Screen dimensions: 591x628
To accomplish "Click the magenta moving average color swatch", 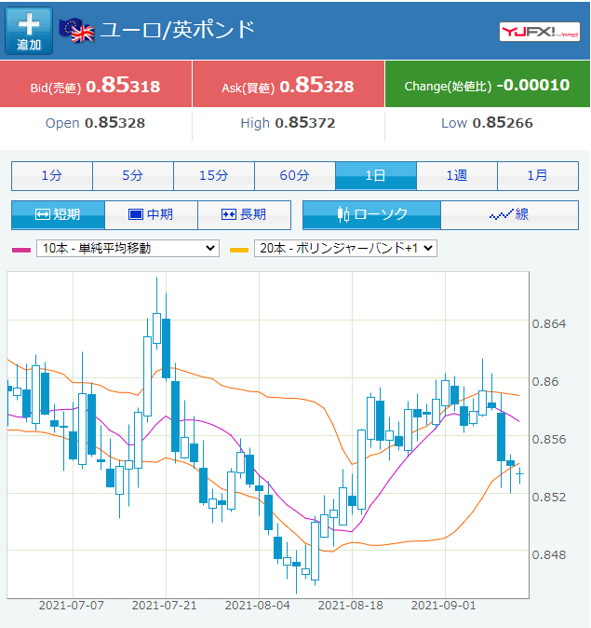I will click(21, 250).
